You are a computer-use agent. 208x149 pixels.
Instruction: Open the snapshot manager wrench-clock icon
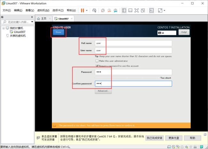[116, 11]
